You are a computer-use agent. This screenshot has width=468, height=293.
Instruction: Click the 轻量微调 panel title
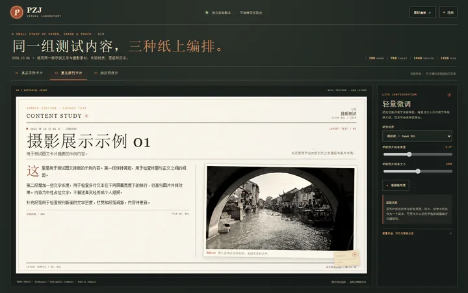[396, 104]
